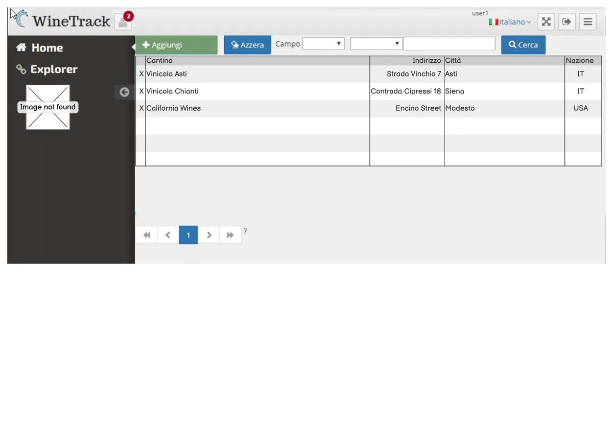Toggle fullscreen with the expand arrows icon

click(546, 21)
